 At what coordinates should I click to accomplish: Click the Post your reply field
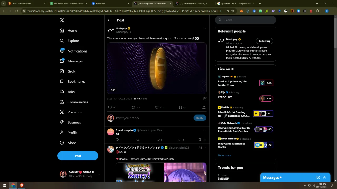[153, 118]
